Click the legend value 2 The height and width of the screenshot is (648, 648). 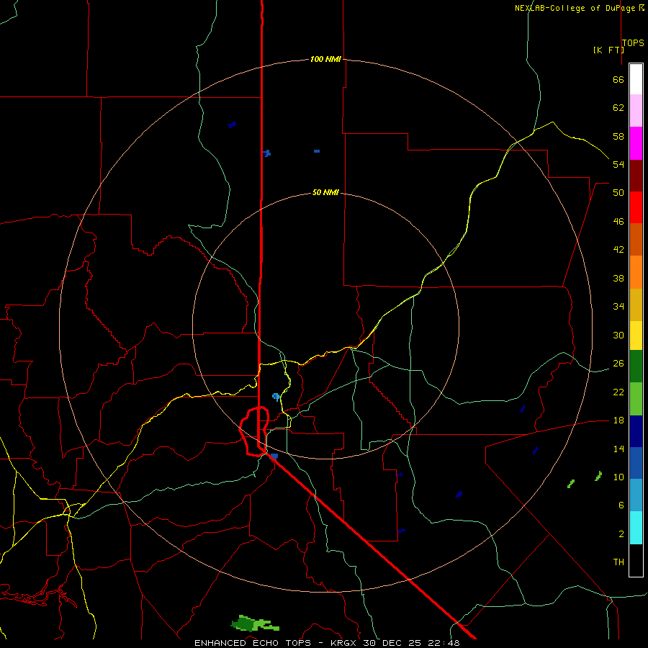click(x=621, y=534)
